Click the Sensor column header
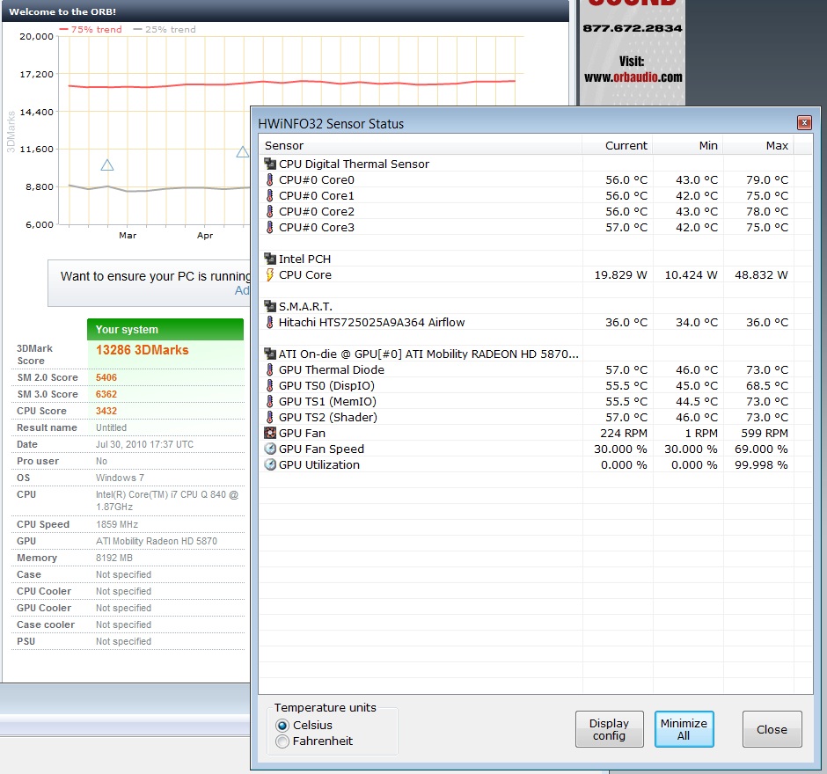The image size is (827, 774). click(421, 145)
